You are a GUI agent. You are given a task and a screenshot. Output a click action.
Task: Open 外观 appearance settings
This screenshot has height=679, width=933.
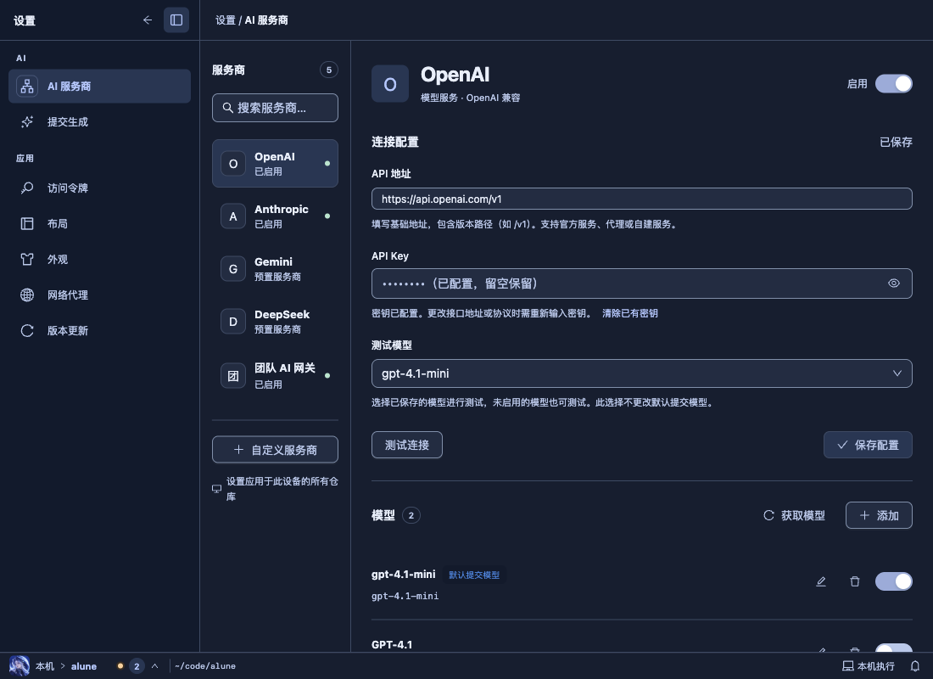point(99,260)
